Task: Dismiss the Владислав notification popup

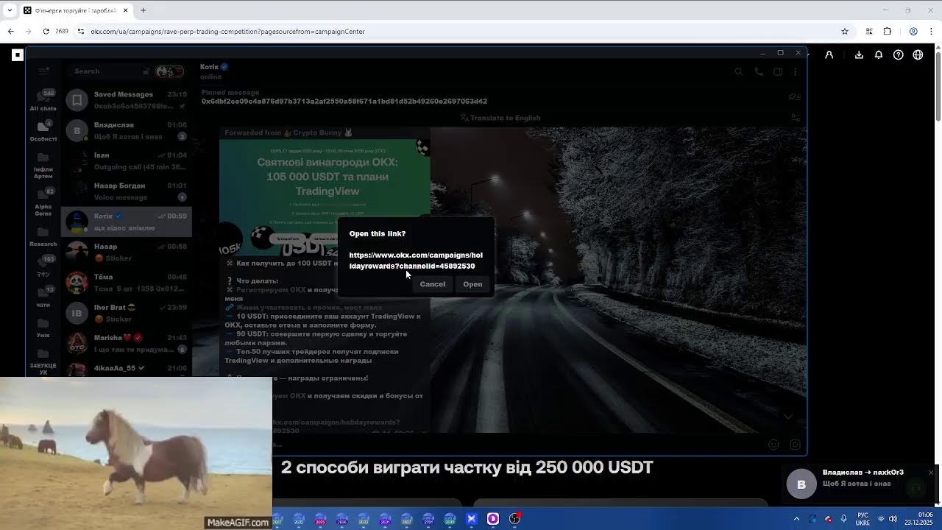Action: [x=931, y=473]
